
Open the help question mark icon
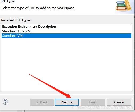coord(5,102)
